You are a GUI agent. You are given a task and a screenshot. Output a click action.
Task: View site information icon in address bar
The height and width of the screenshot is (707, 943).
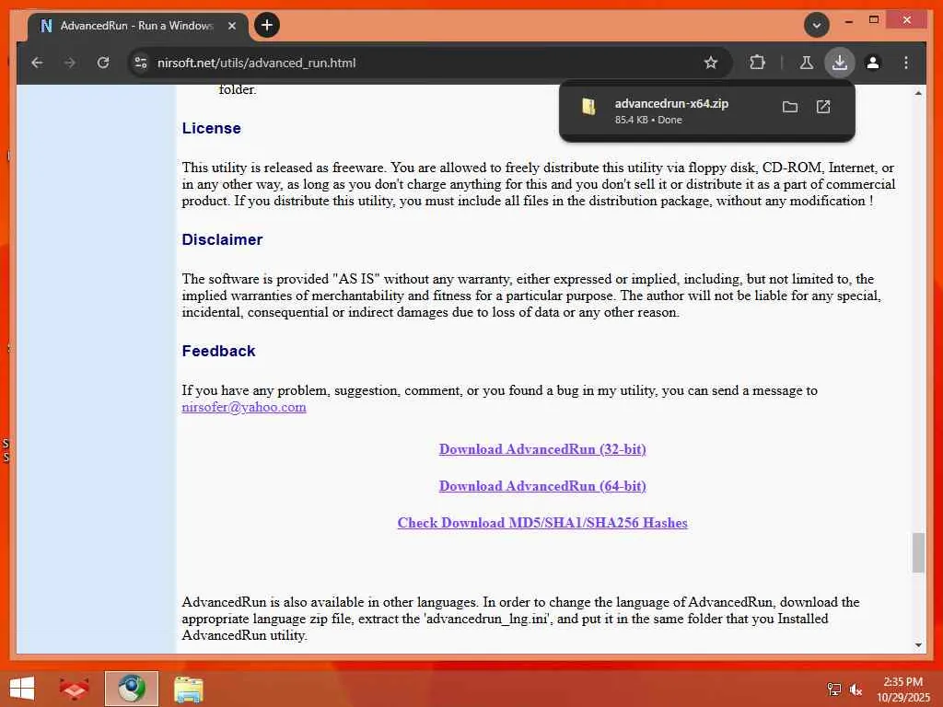coord(141,63)
